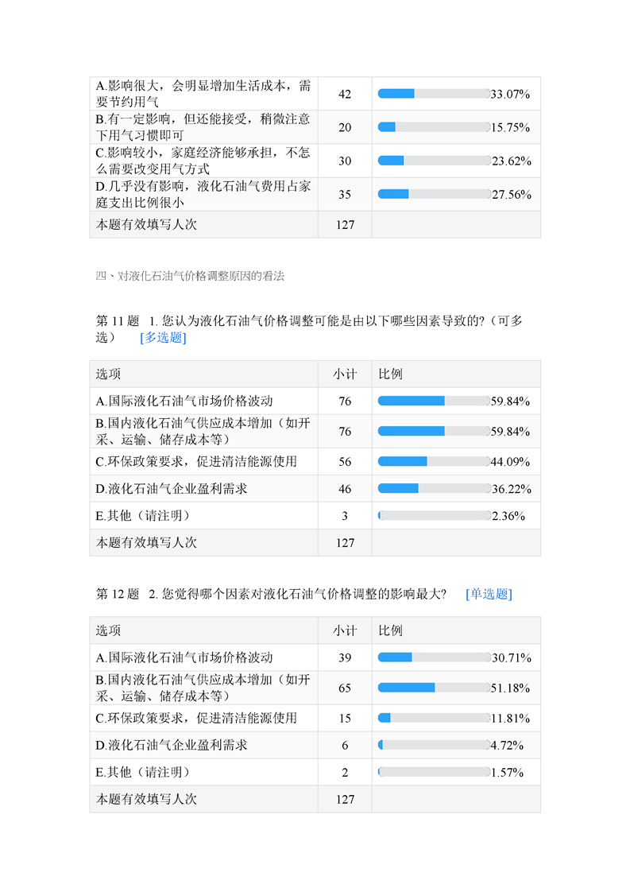Click the progress bar showing 44.09%
630x892 pixels.
click(x=434, y=461)
